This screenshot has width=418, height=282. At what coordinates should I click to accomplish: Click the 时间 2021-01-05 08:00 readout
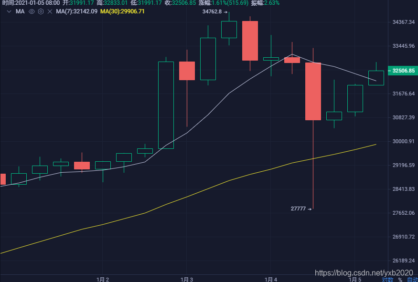point(31,3)
